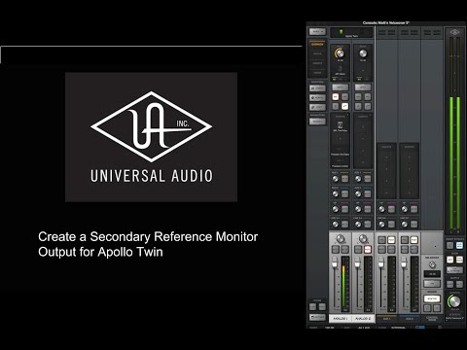Select the ANALOG 1 channel label
The height and width of the screenshot is (350, 467).
[x=341, y=319]
